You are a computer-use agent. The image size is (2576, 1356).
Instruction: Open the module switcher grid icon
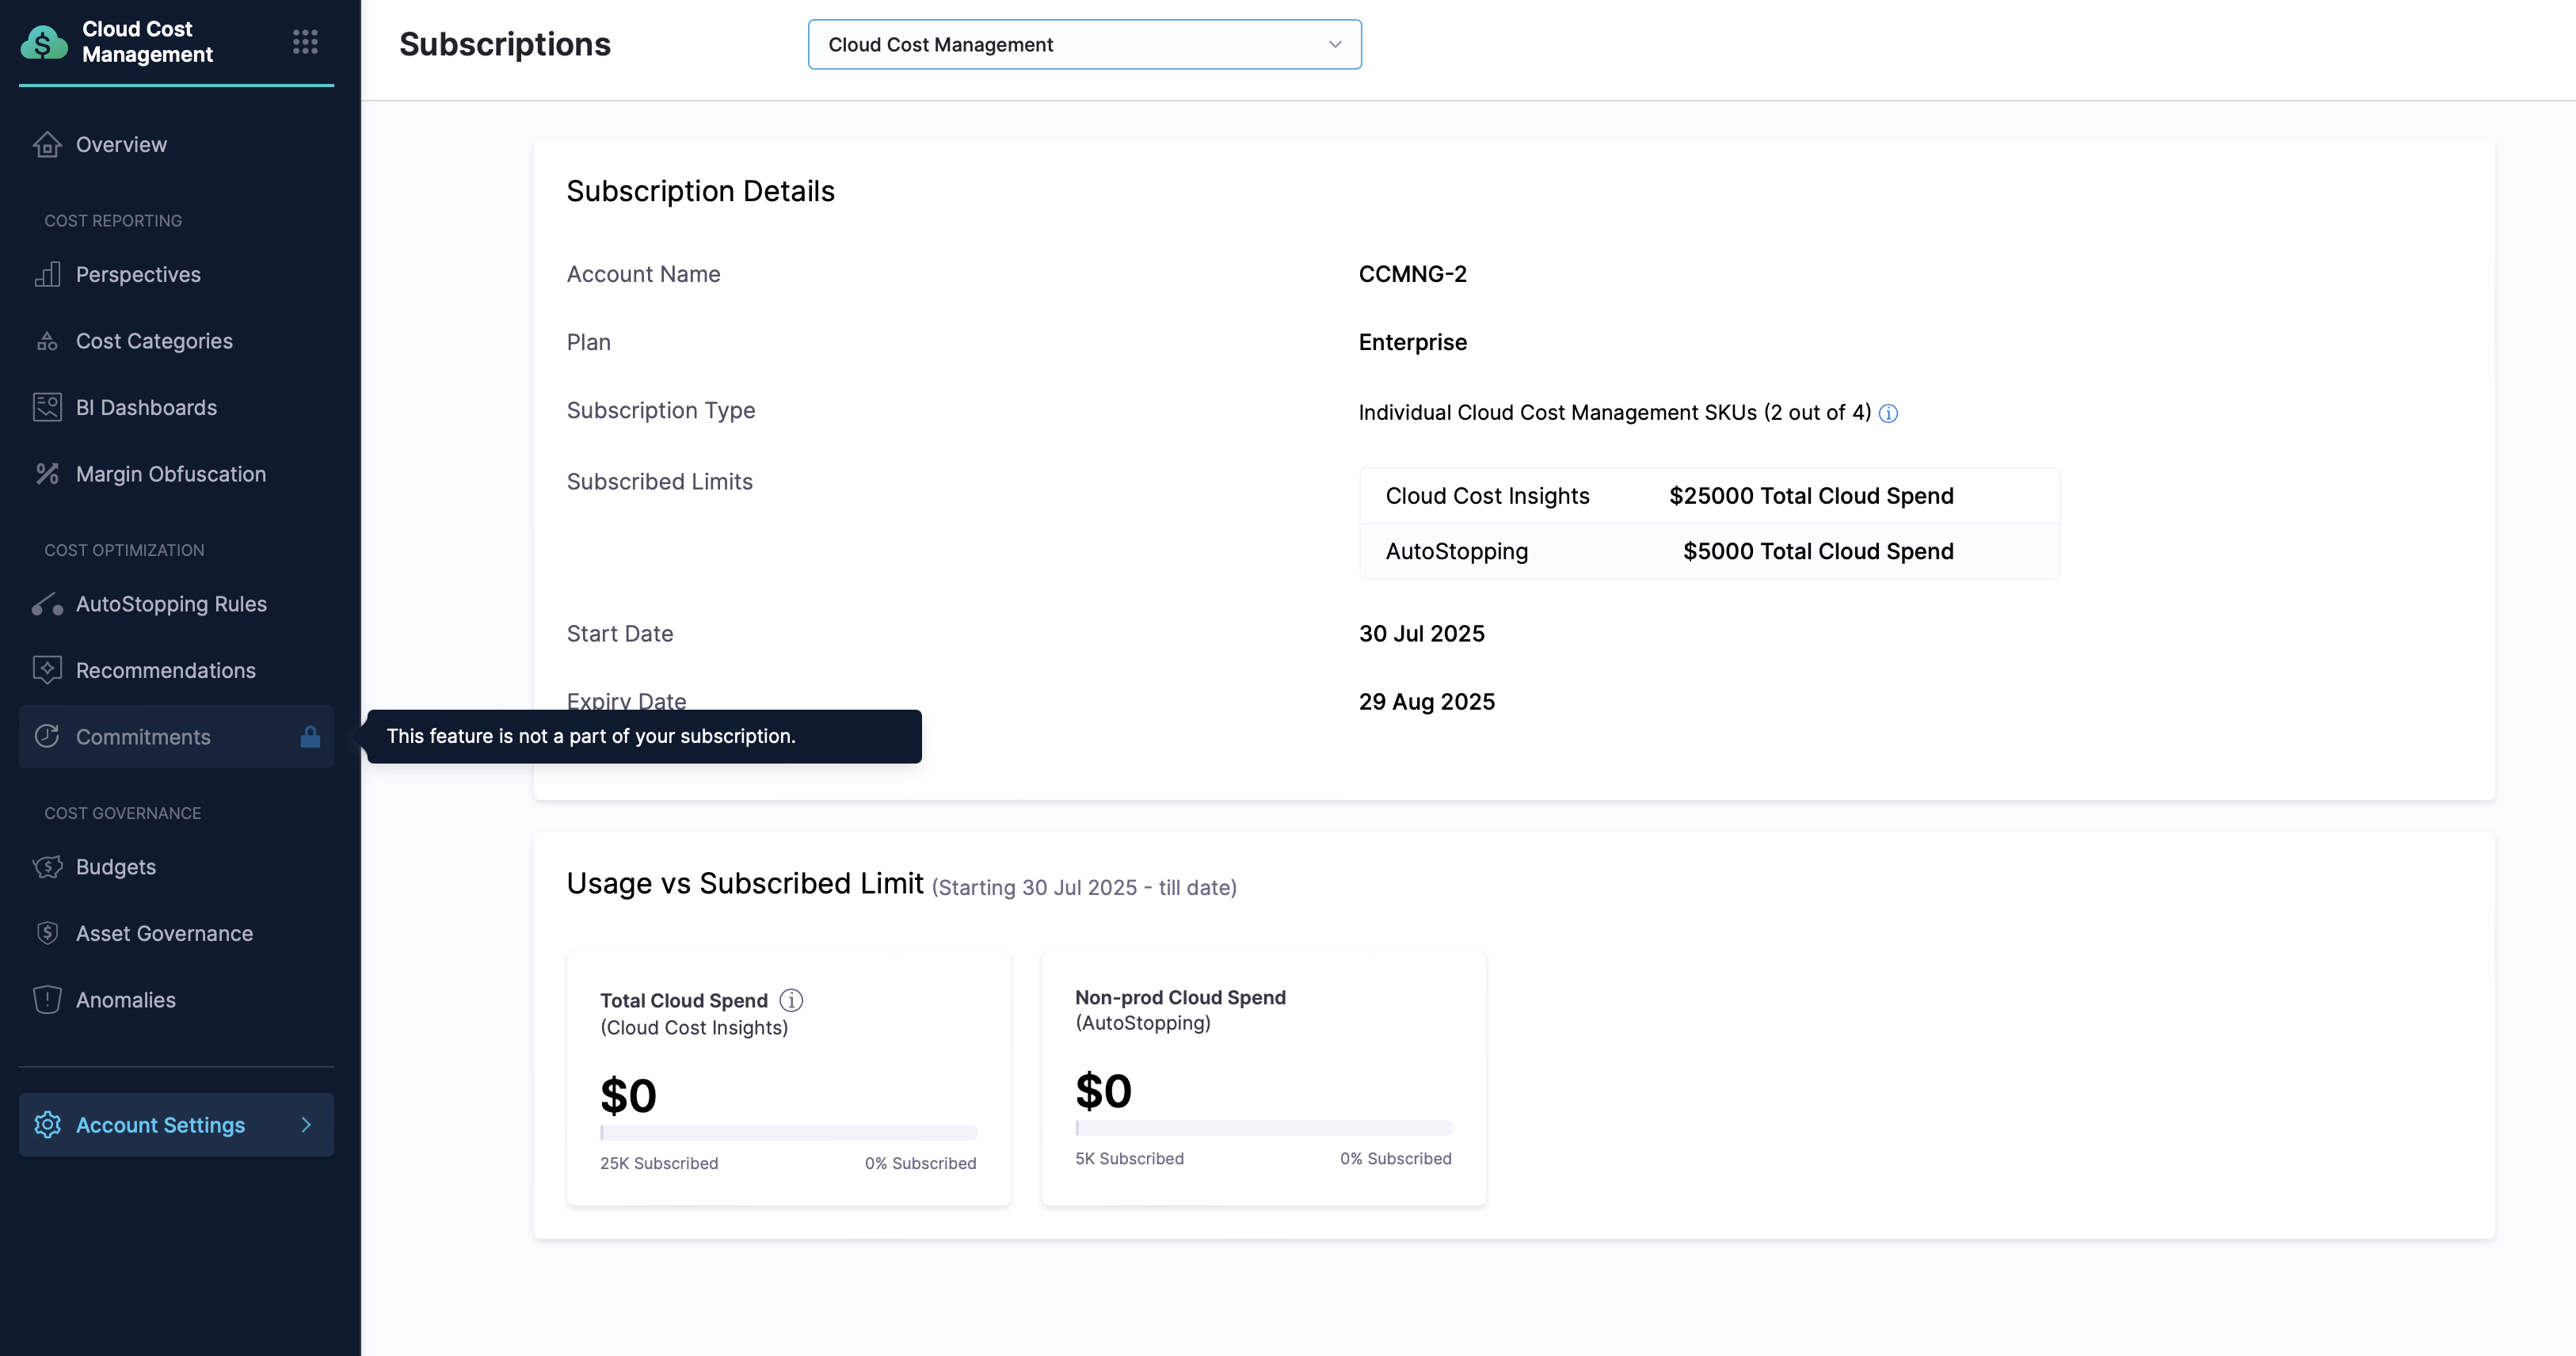tap(305, 42)
